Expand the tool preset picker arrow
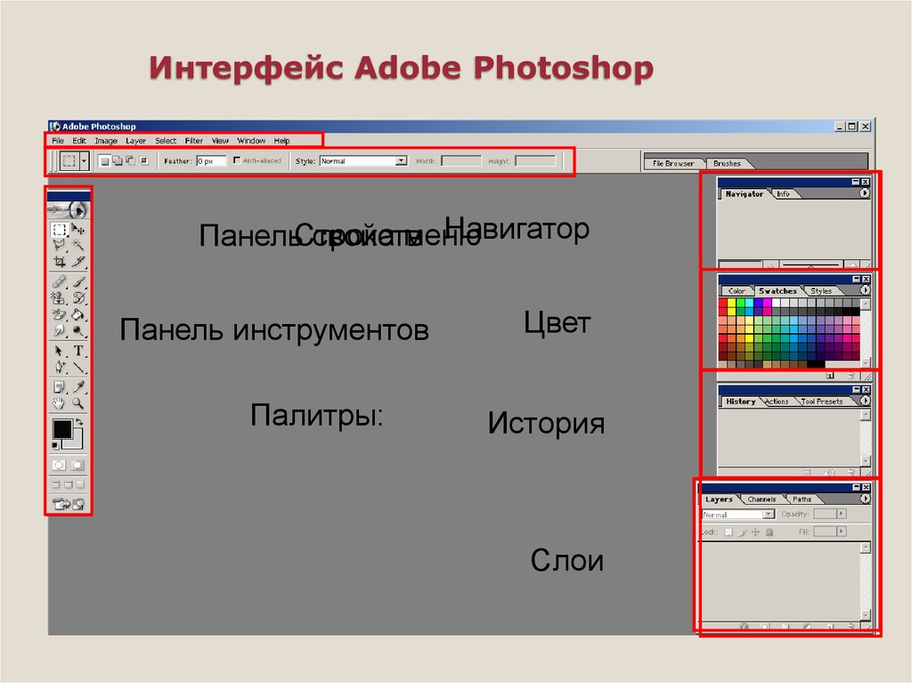This screenshot has height=683, width=912. 85,160
